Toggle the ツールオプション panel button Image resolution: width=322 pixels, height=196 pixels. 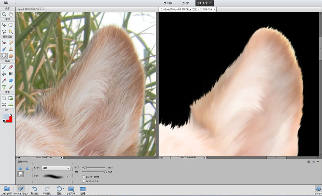point(21,190)
